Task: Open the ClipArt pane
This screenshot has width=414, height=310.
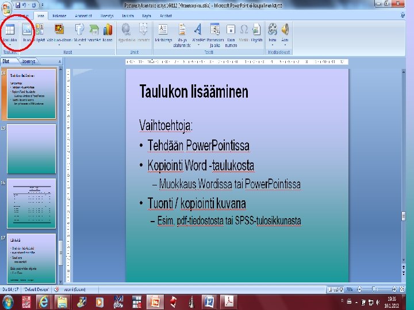Action: click(x=40, y=33)
